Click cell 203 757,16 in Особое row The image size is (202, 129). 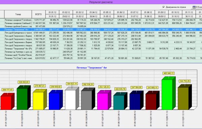coord(66,55)
